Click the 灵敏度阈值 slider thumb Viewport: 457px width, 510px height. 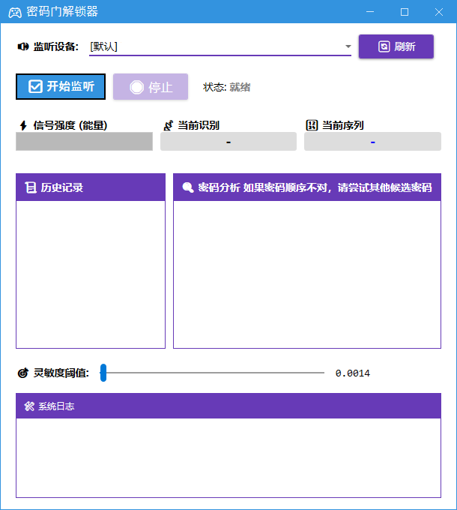(103, 373)
